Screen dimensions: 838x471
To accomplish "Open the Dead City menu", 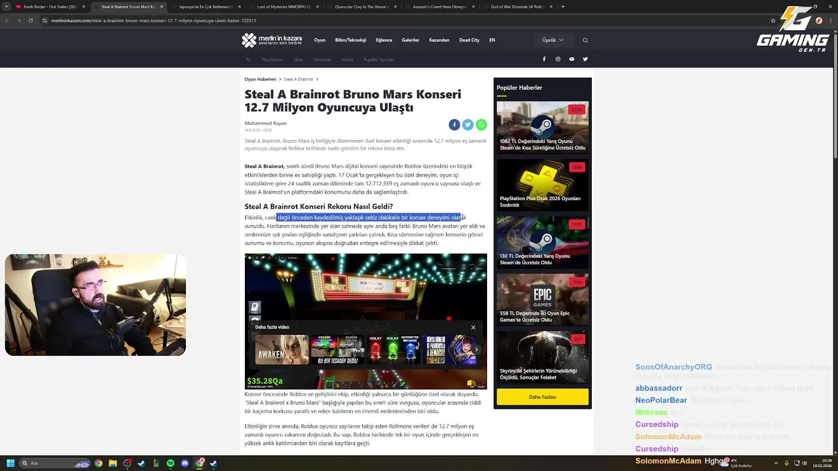I will click(469, 40).
